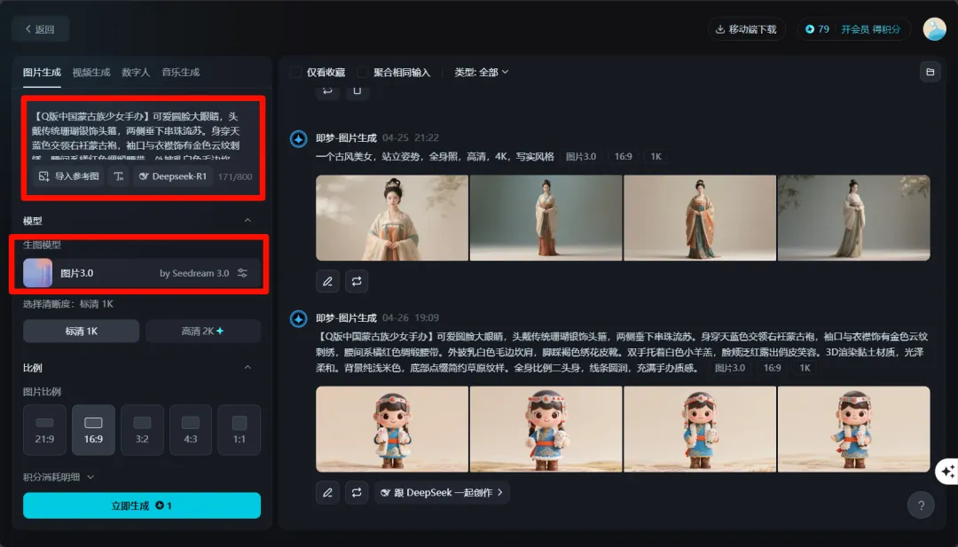Screen dimensions: 958x547
Task: Open the 79 points balance
Action: tap(817, 29)
